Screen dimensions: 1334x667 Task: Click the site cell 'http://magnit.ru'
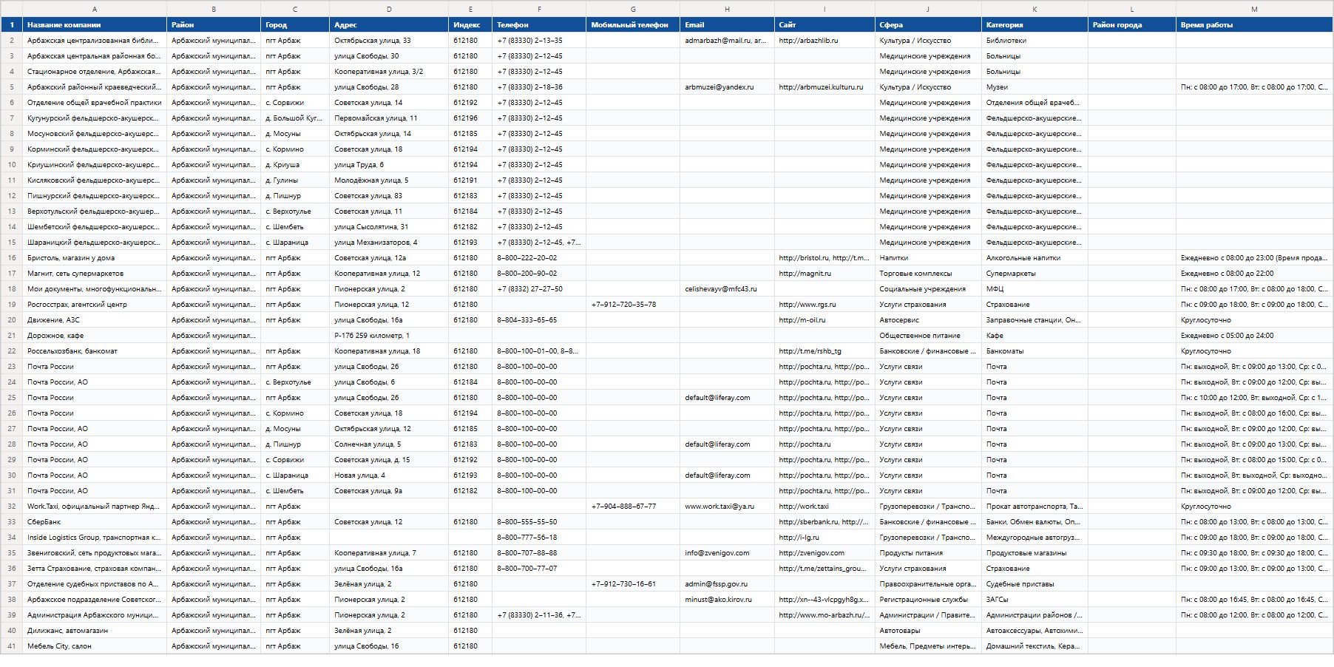(825, 274)
